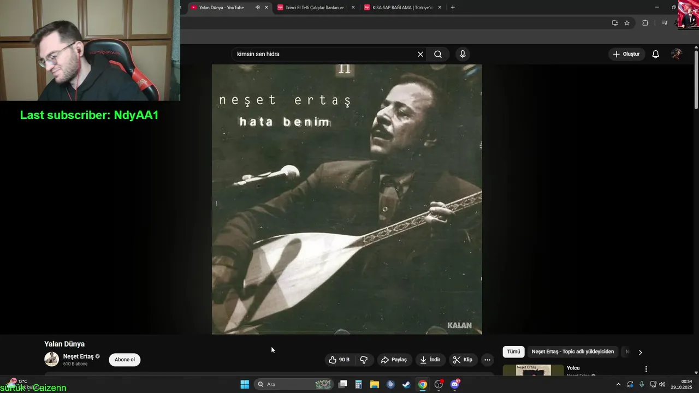Bookmark this page with the star icon
This screenshot has height=393, width=699.
point(627,23)
